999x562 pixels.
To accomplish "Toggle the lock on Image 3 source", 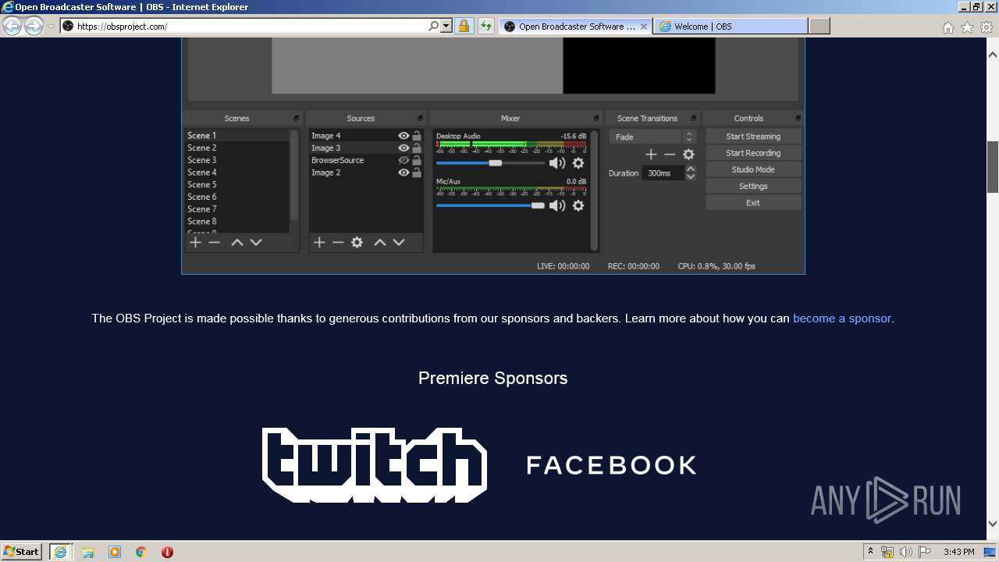I will click(417, 148).
